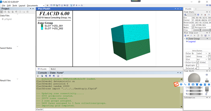This screenshot has width=211, height=111.
Task: Select the Legend plot item
Action: 192,41
